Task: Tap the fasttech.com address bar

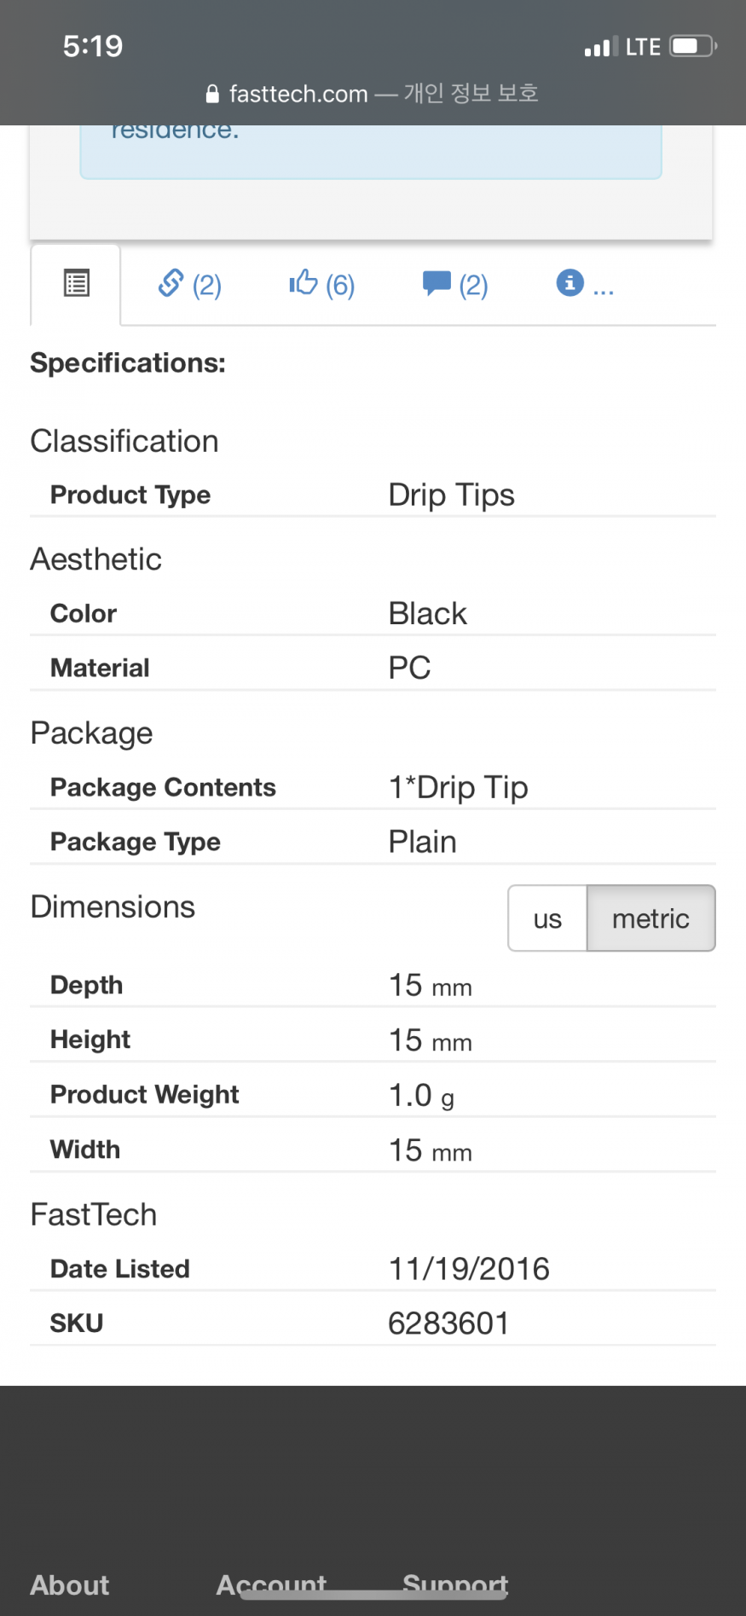Action: tap(373, 94)
